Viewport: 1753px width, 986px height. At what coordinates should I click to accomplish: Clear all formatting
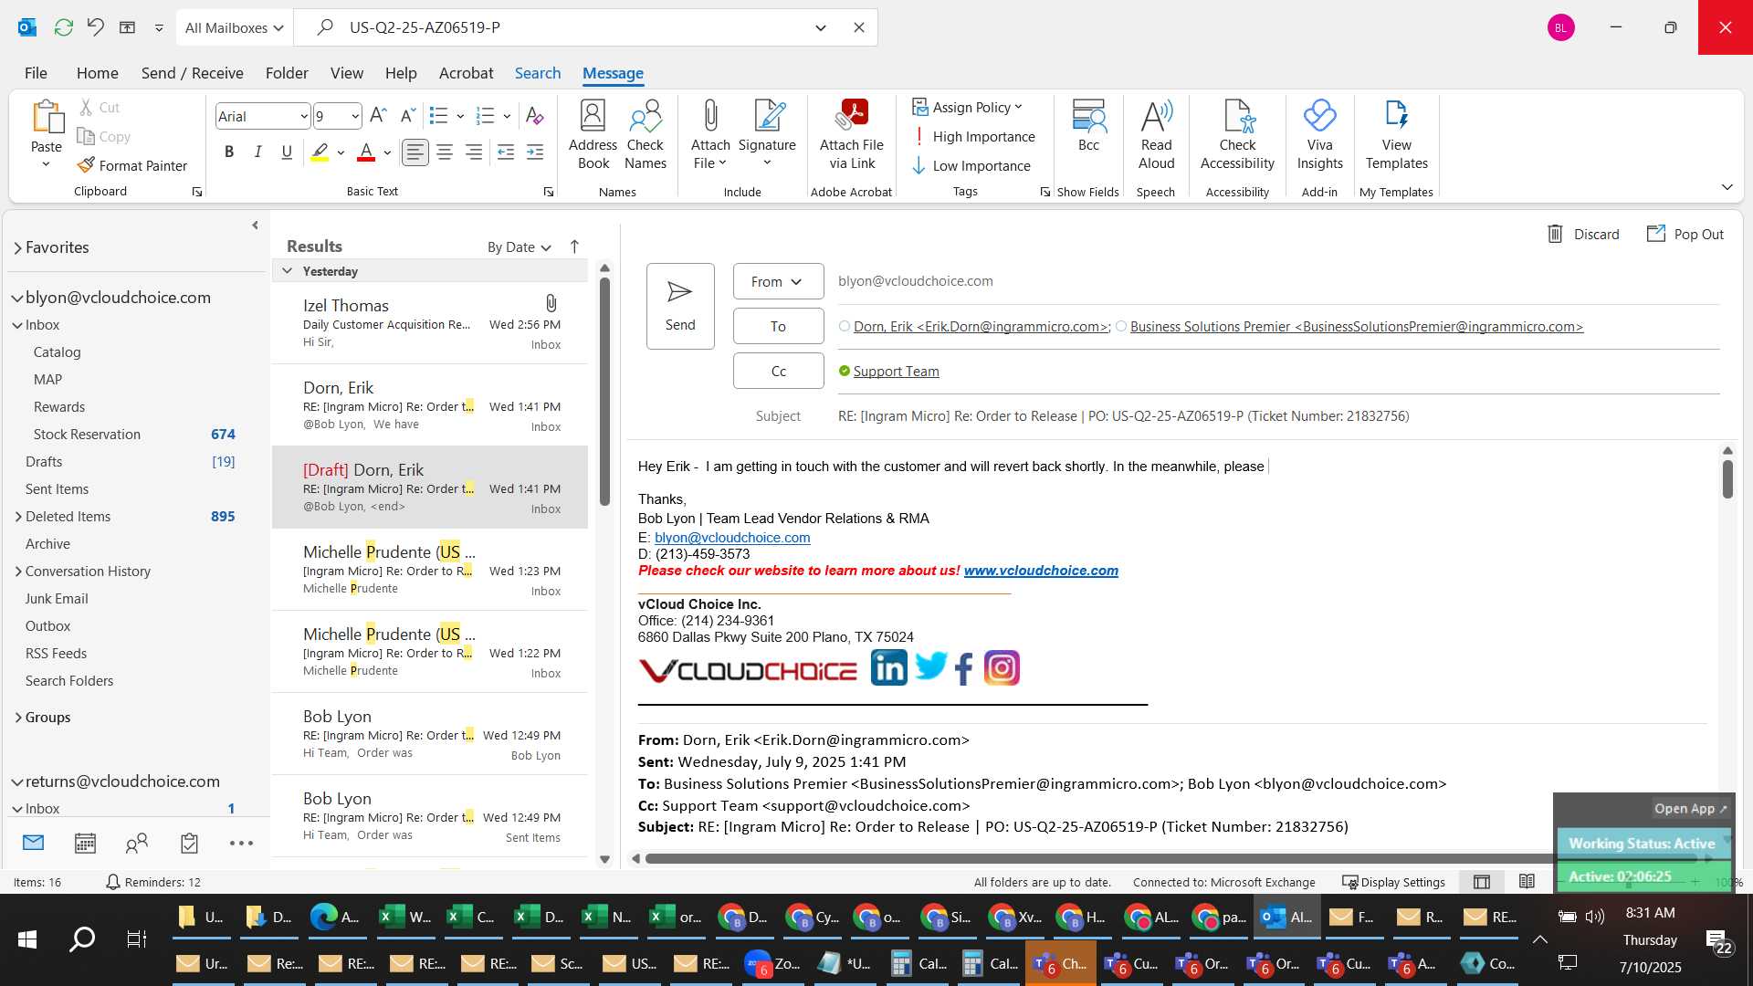click(535, 115)
